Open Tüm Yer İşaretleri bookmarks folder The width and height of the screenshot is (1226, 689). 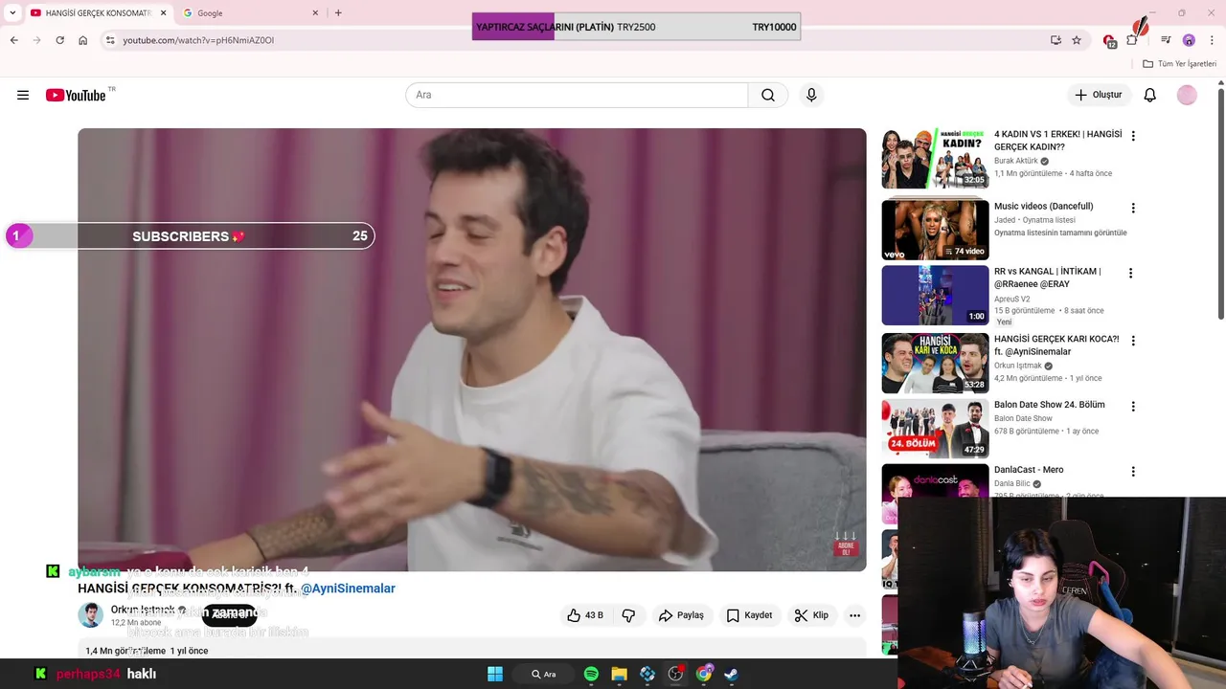(1179, 64)
